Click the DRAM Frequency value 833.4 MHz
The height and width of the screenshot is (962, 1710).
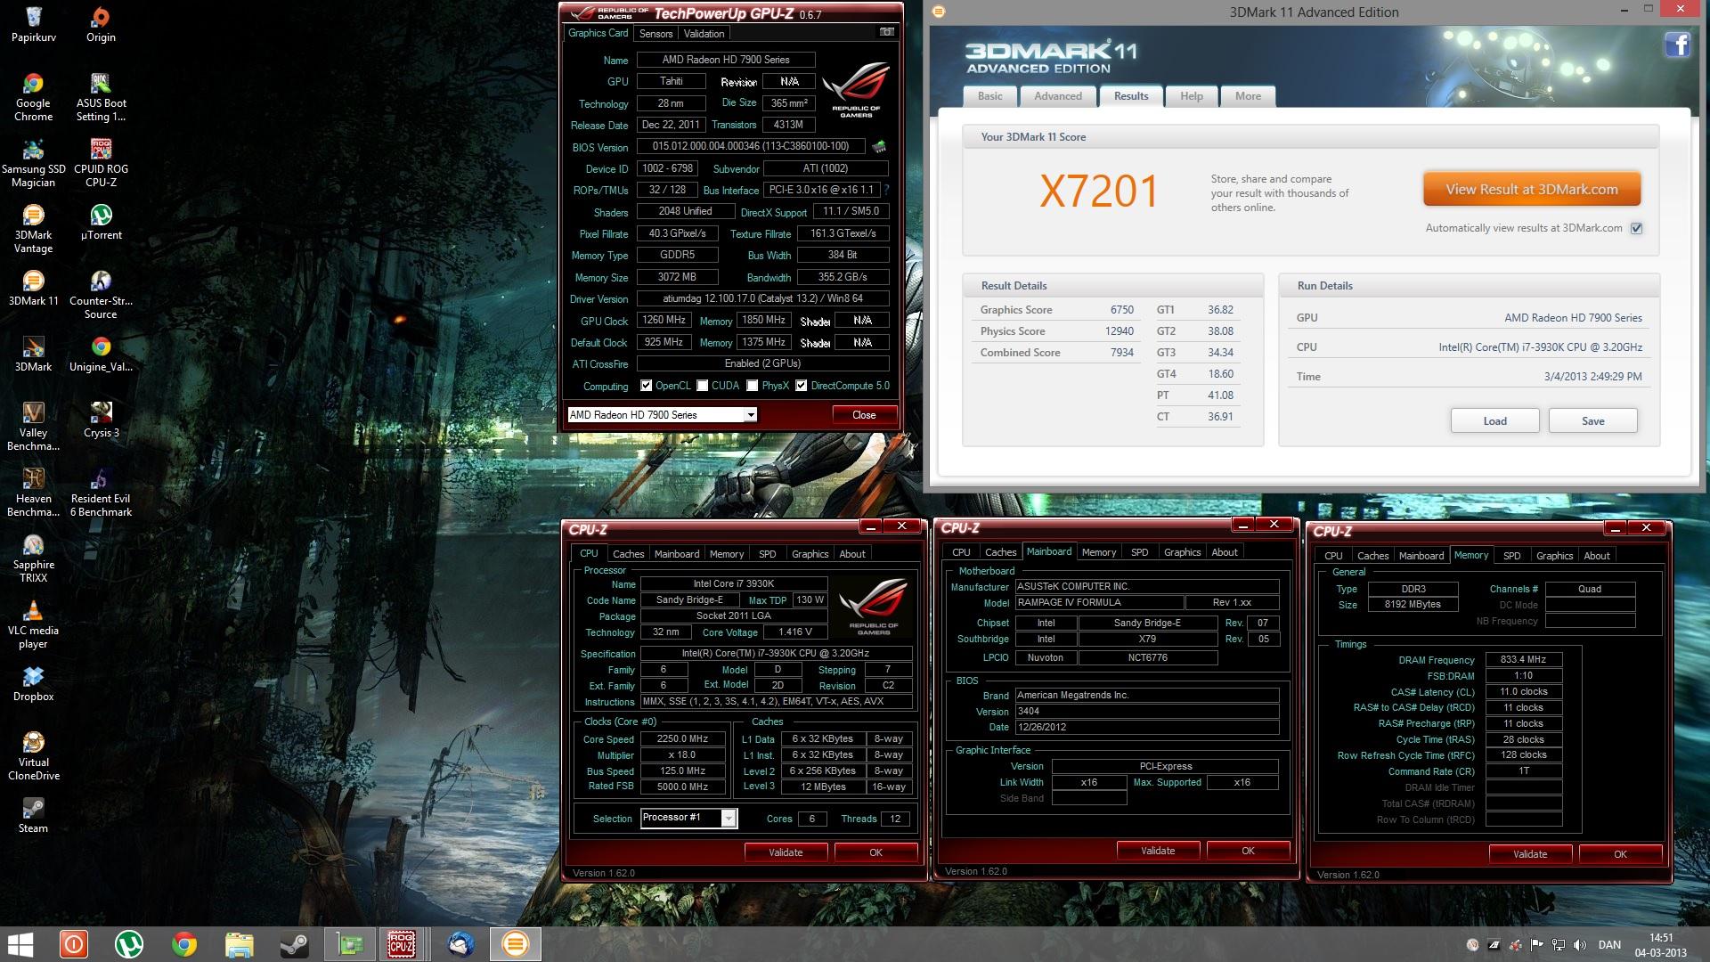click(1523, 660)
